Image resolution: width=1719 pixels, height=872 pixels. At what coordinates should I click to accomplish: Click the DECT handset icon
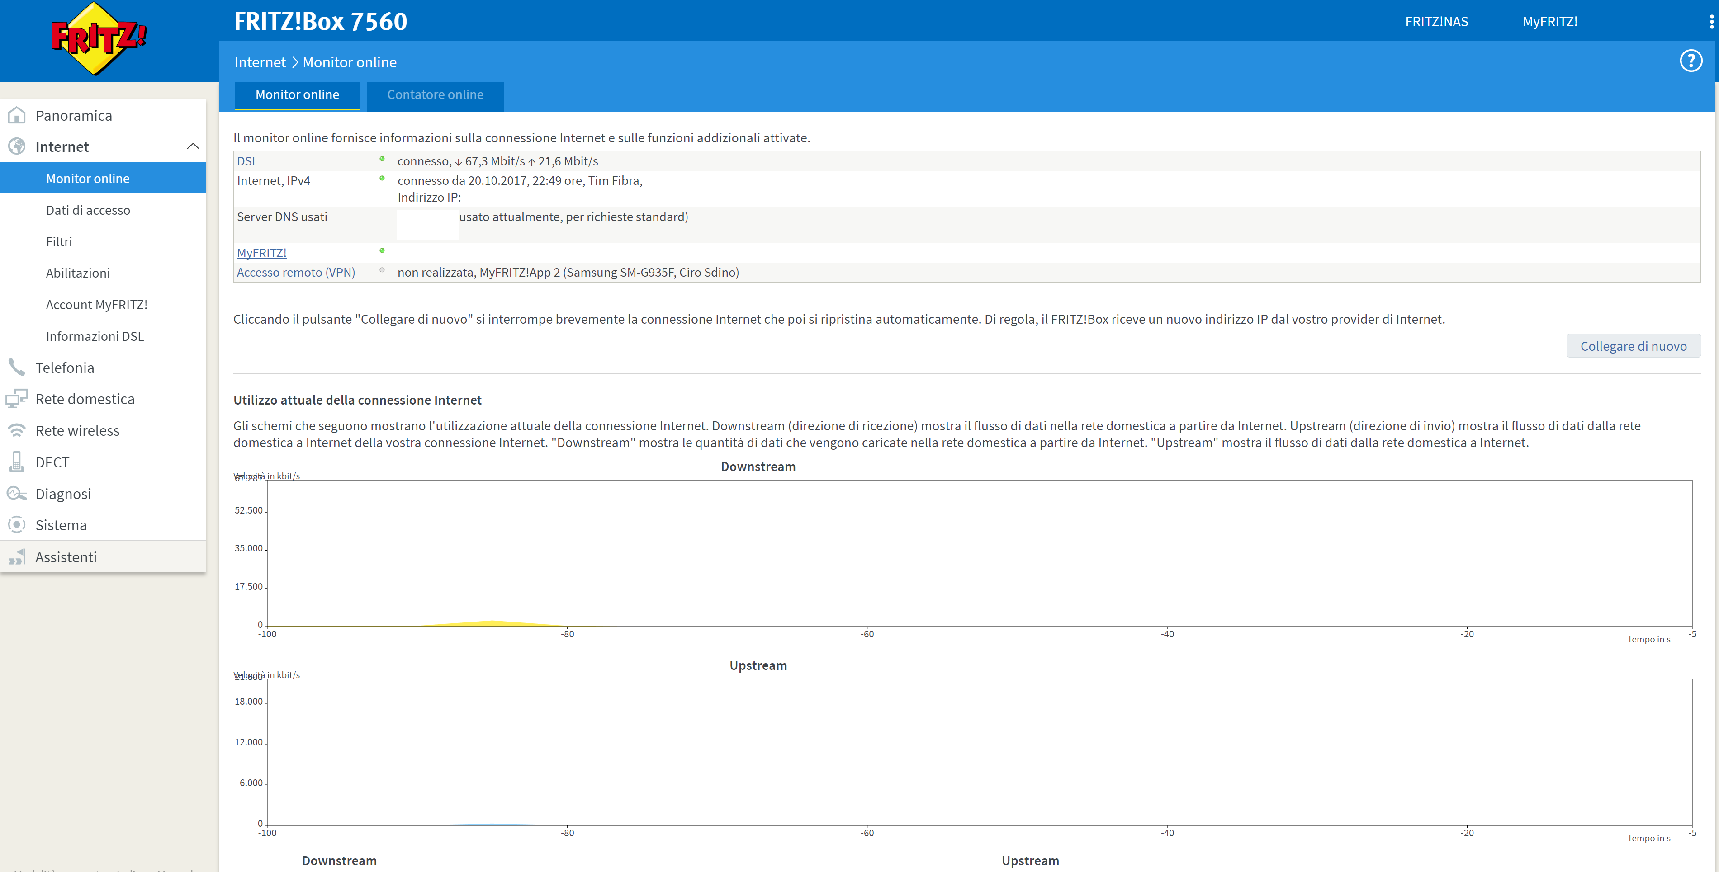click(x=17, y=462)
